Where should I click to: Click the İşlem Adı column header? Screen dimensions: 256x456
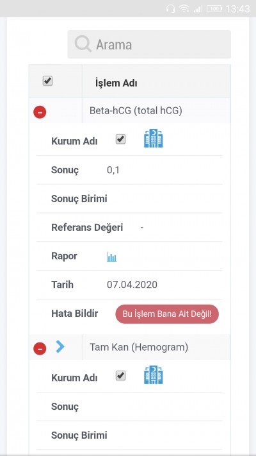click(x=116, y=83)
